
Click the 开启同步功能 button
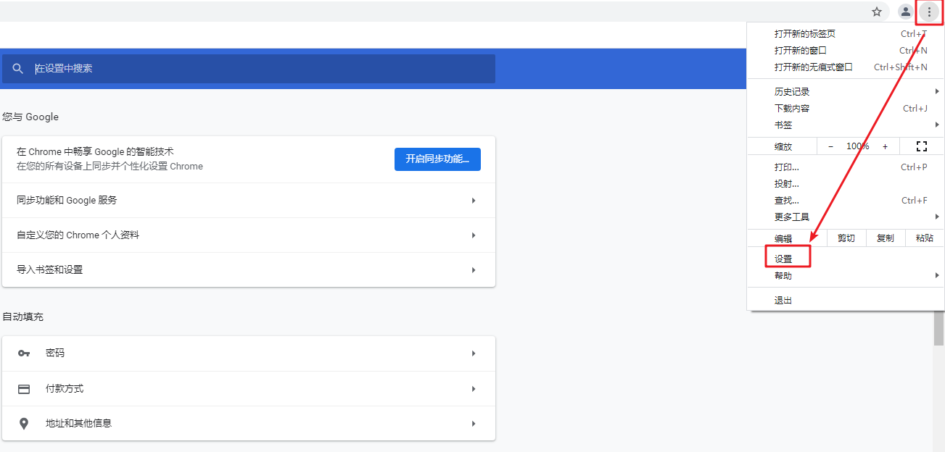pos(437,159)
